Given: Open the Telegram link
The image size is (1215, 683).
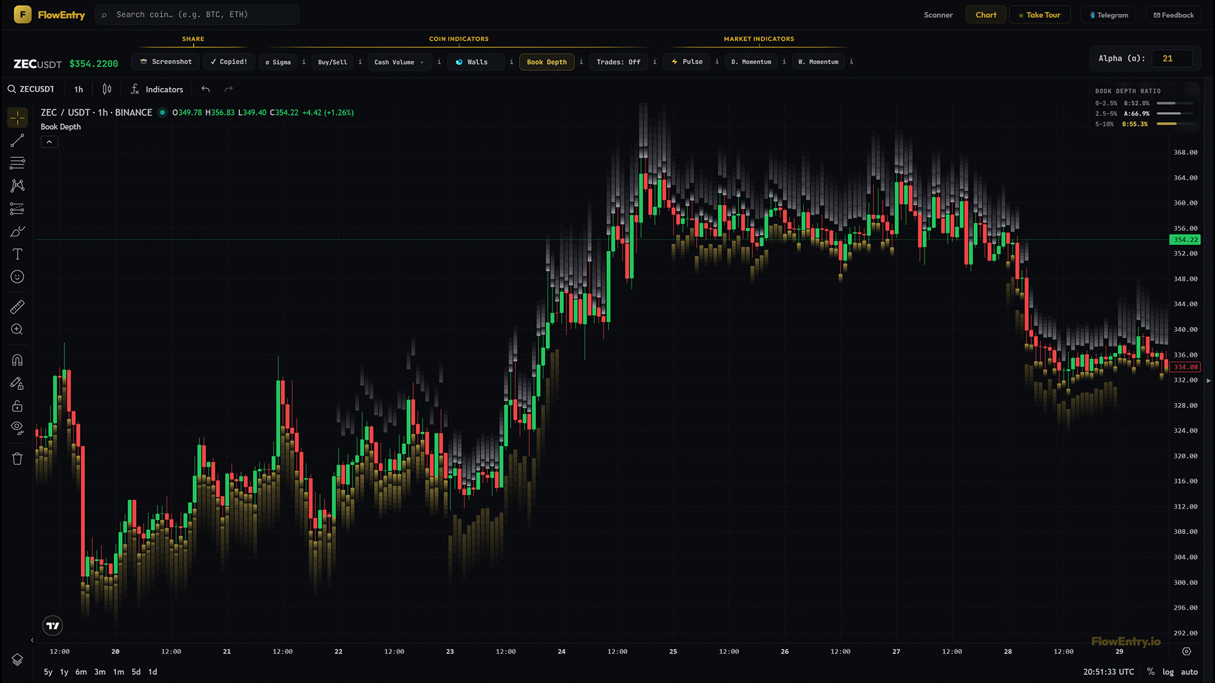Looking at the screenshot, I should [x=1109, y=15].
